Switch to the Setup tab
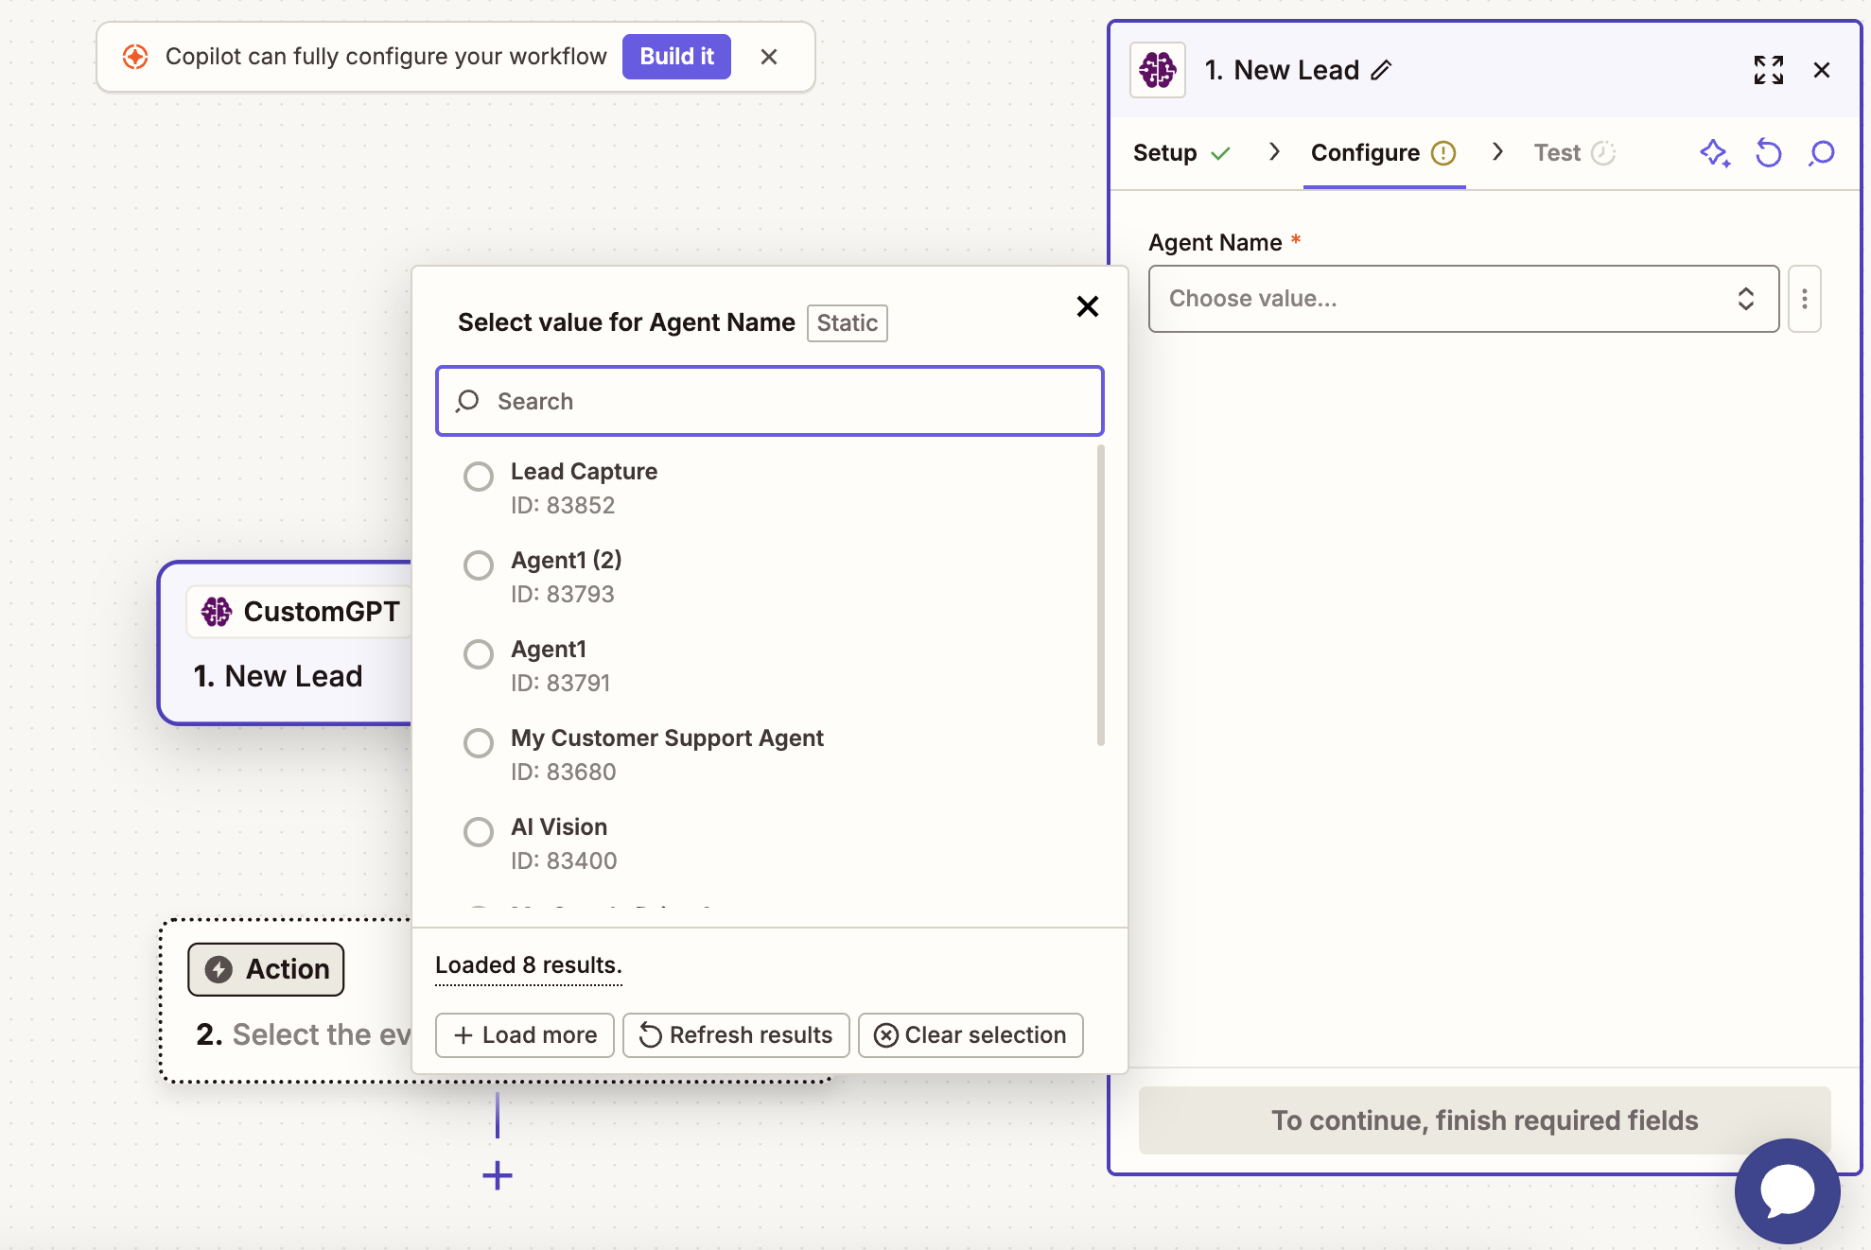 tap(1165, 153)
